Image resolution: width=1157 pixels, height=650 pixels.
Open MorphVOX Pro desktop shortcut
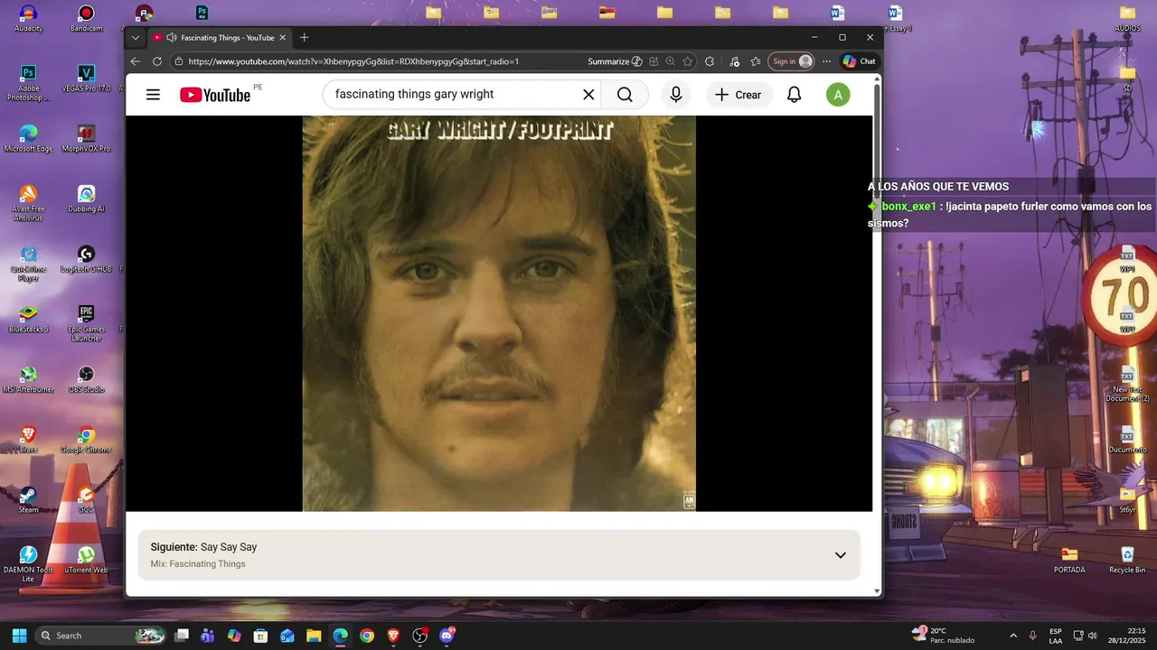coord(86,138)
